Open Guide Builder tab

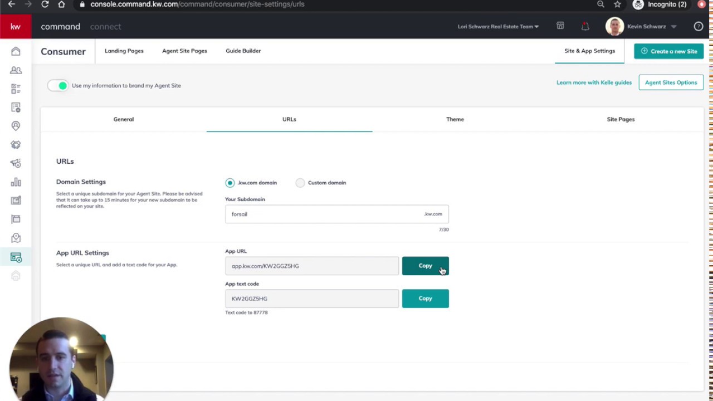click(243, 51)
